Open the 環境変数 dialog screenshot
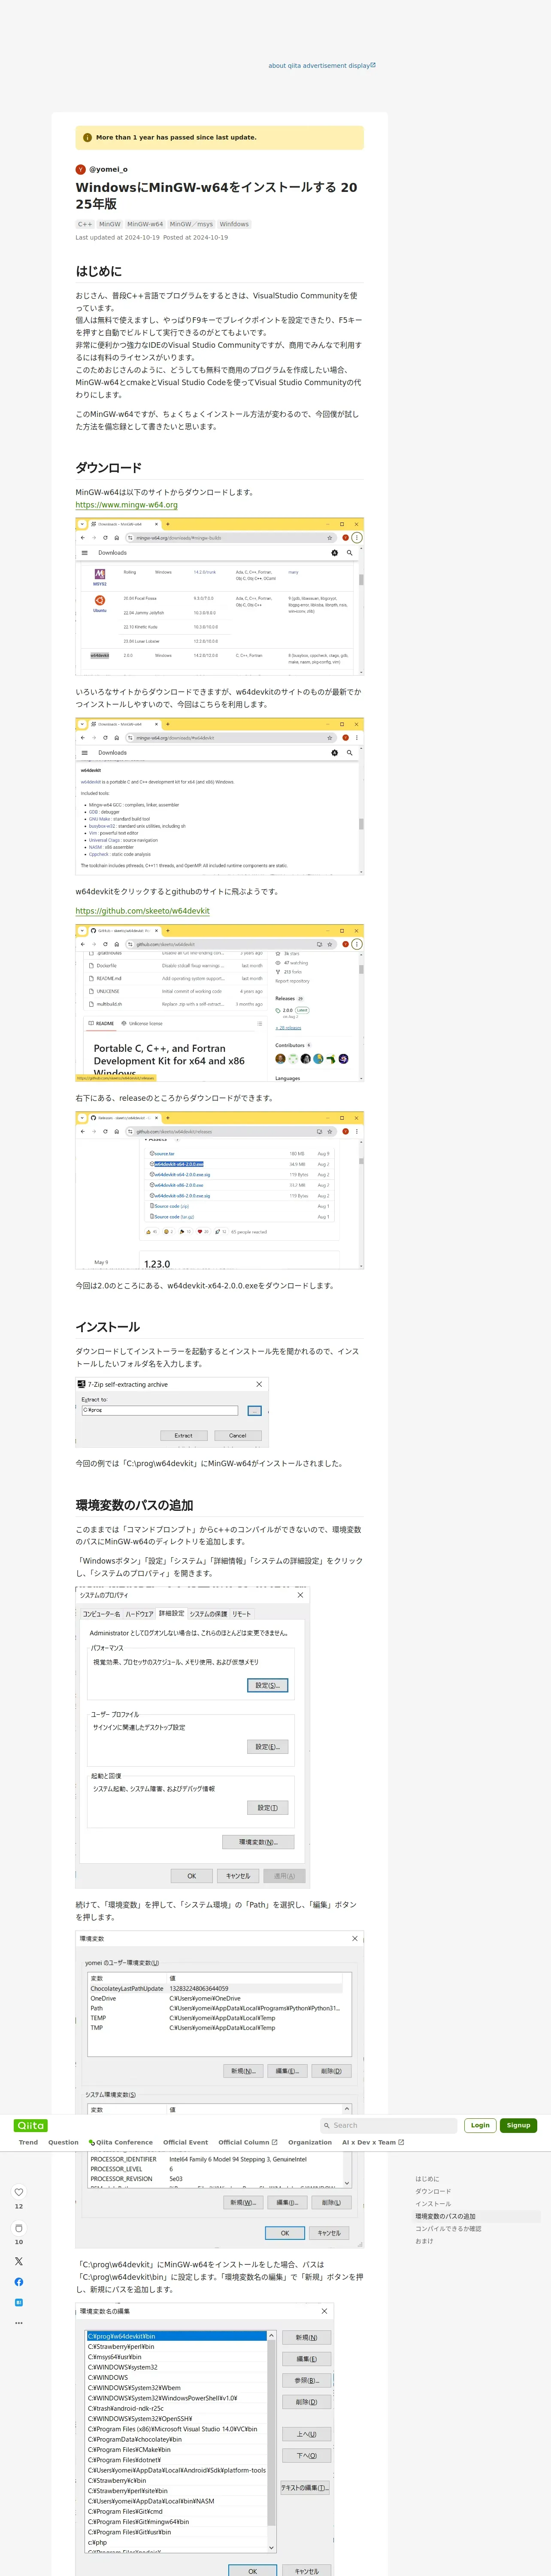Viewport: 551px width, 2576px height. point(220,2090)
